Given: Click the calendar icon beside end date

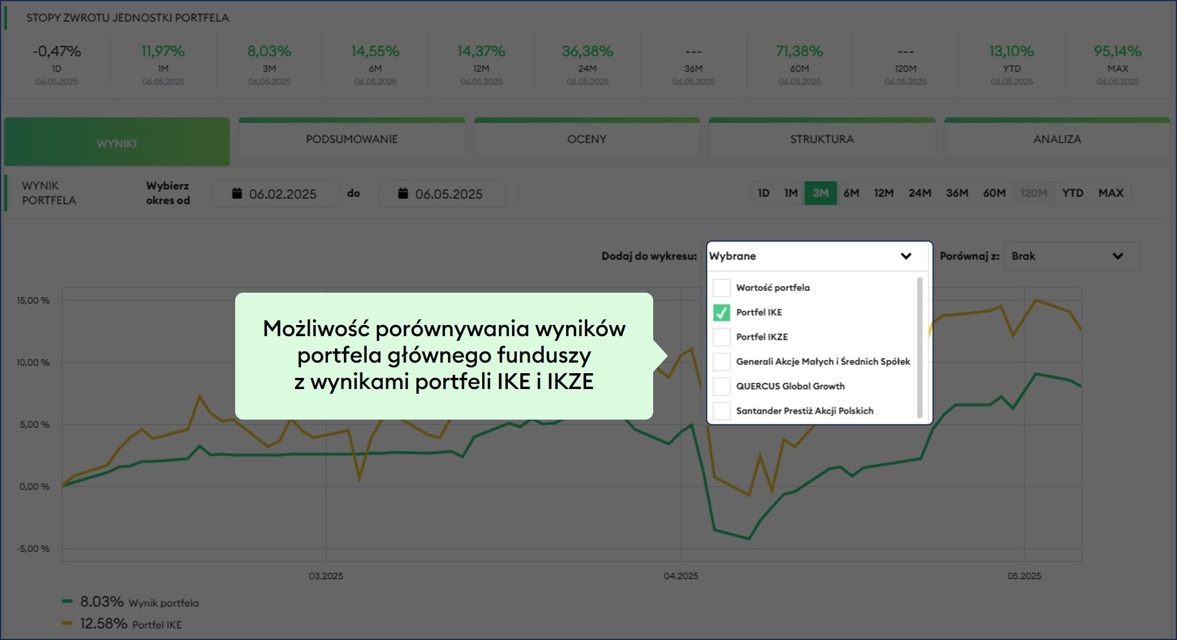Looking at the screenshot, I should pyautogui.click(x=403, y=193).
